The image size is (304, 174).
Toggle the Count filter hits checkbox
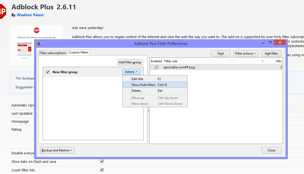coord(102,170)
